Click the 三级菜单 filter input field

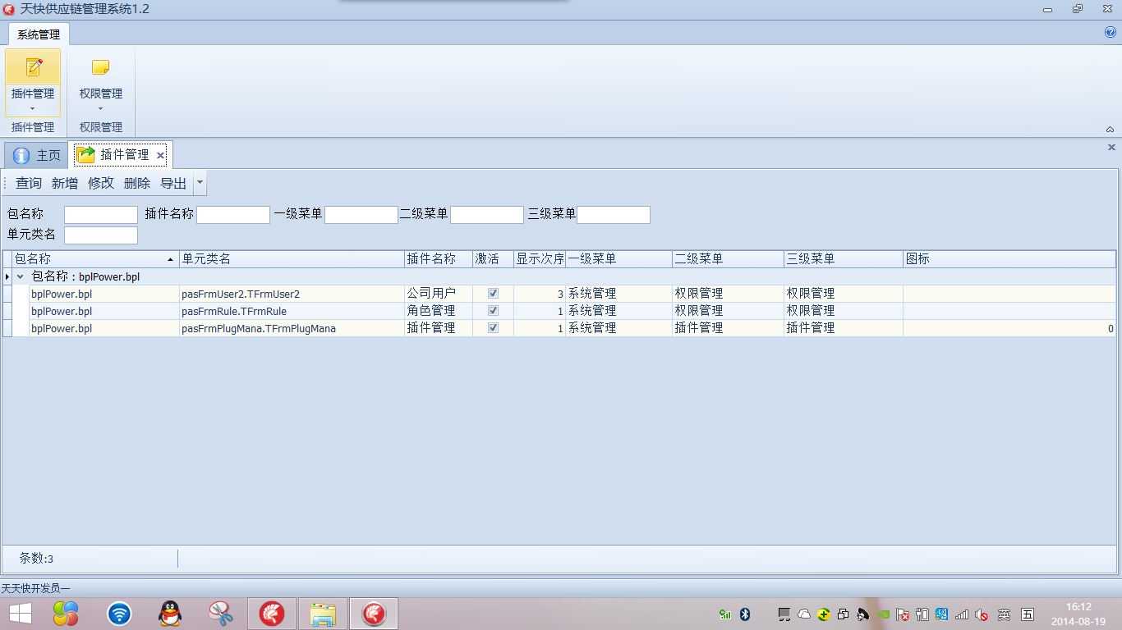coord(614,215)
